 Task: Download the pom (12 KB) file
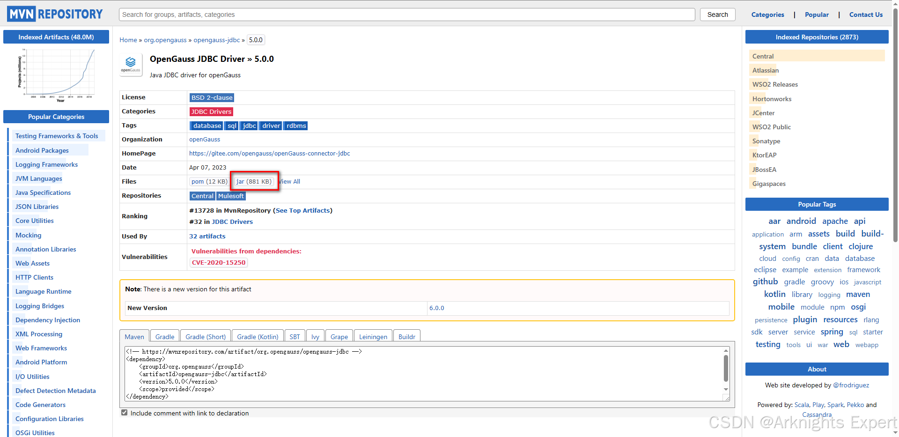[209, 181]
